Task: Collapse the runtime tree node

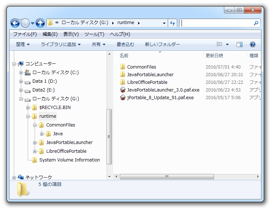Action: (x=28, y=116)
